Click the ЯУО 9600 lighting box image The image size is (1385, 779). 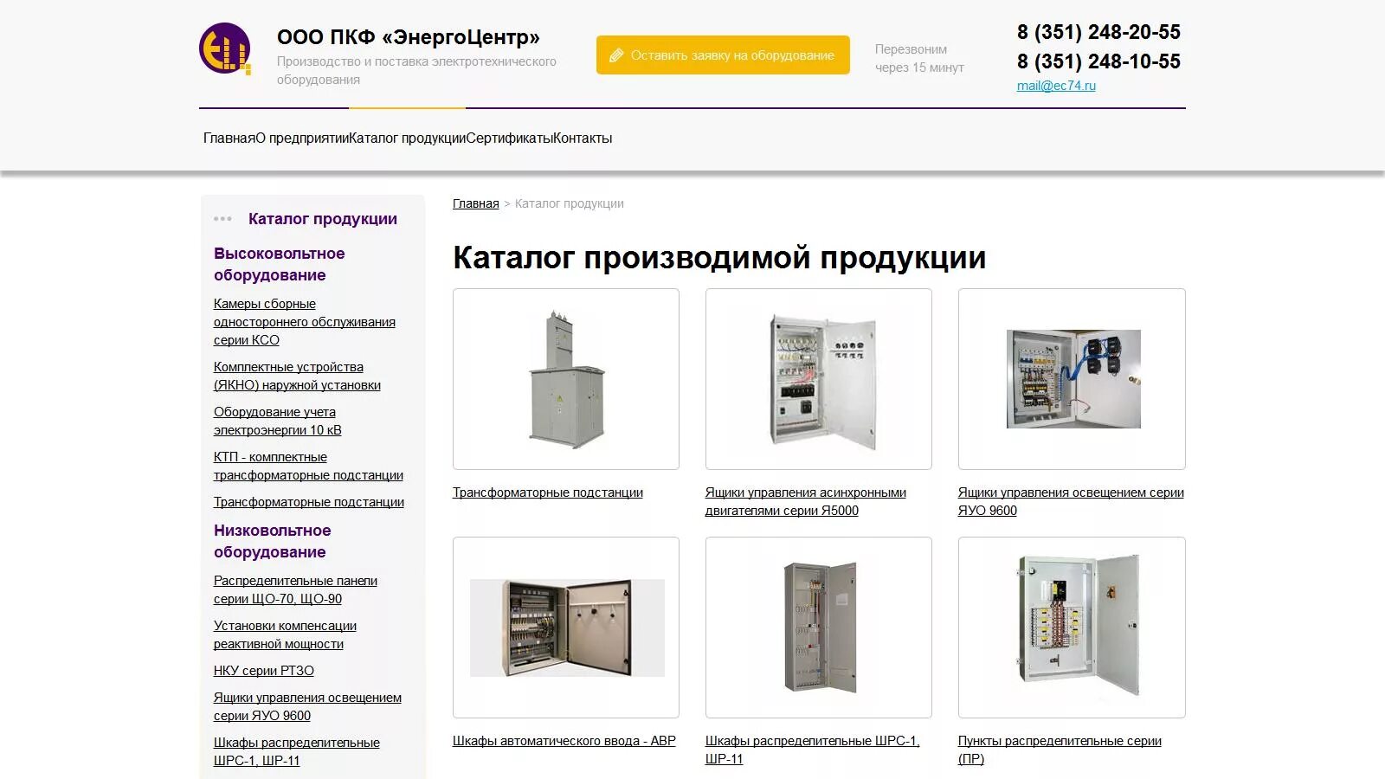tap(1072, 379)
